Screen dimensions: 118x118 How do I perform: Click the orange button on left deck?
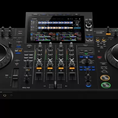click(20, 50)
